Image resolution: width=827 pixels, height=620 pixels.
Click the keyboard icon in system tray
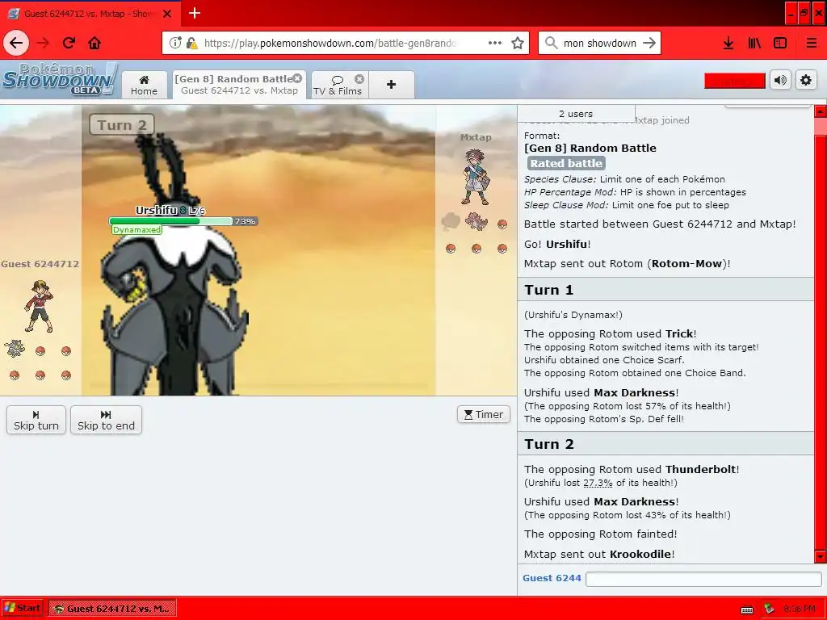(x=747, y=610)
